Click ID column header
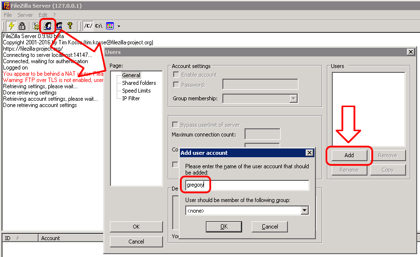 pyautogui.click(x=20, y=238)
